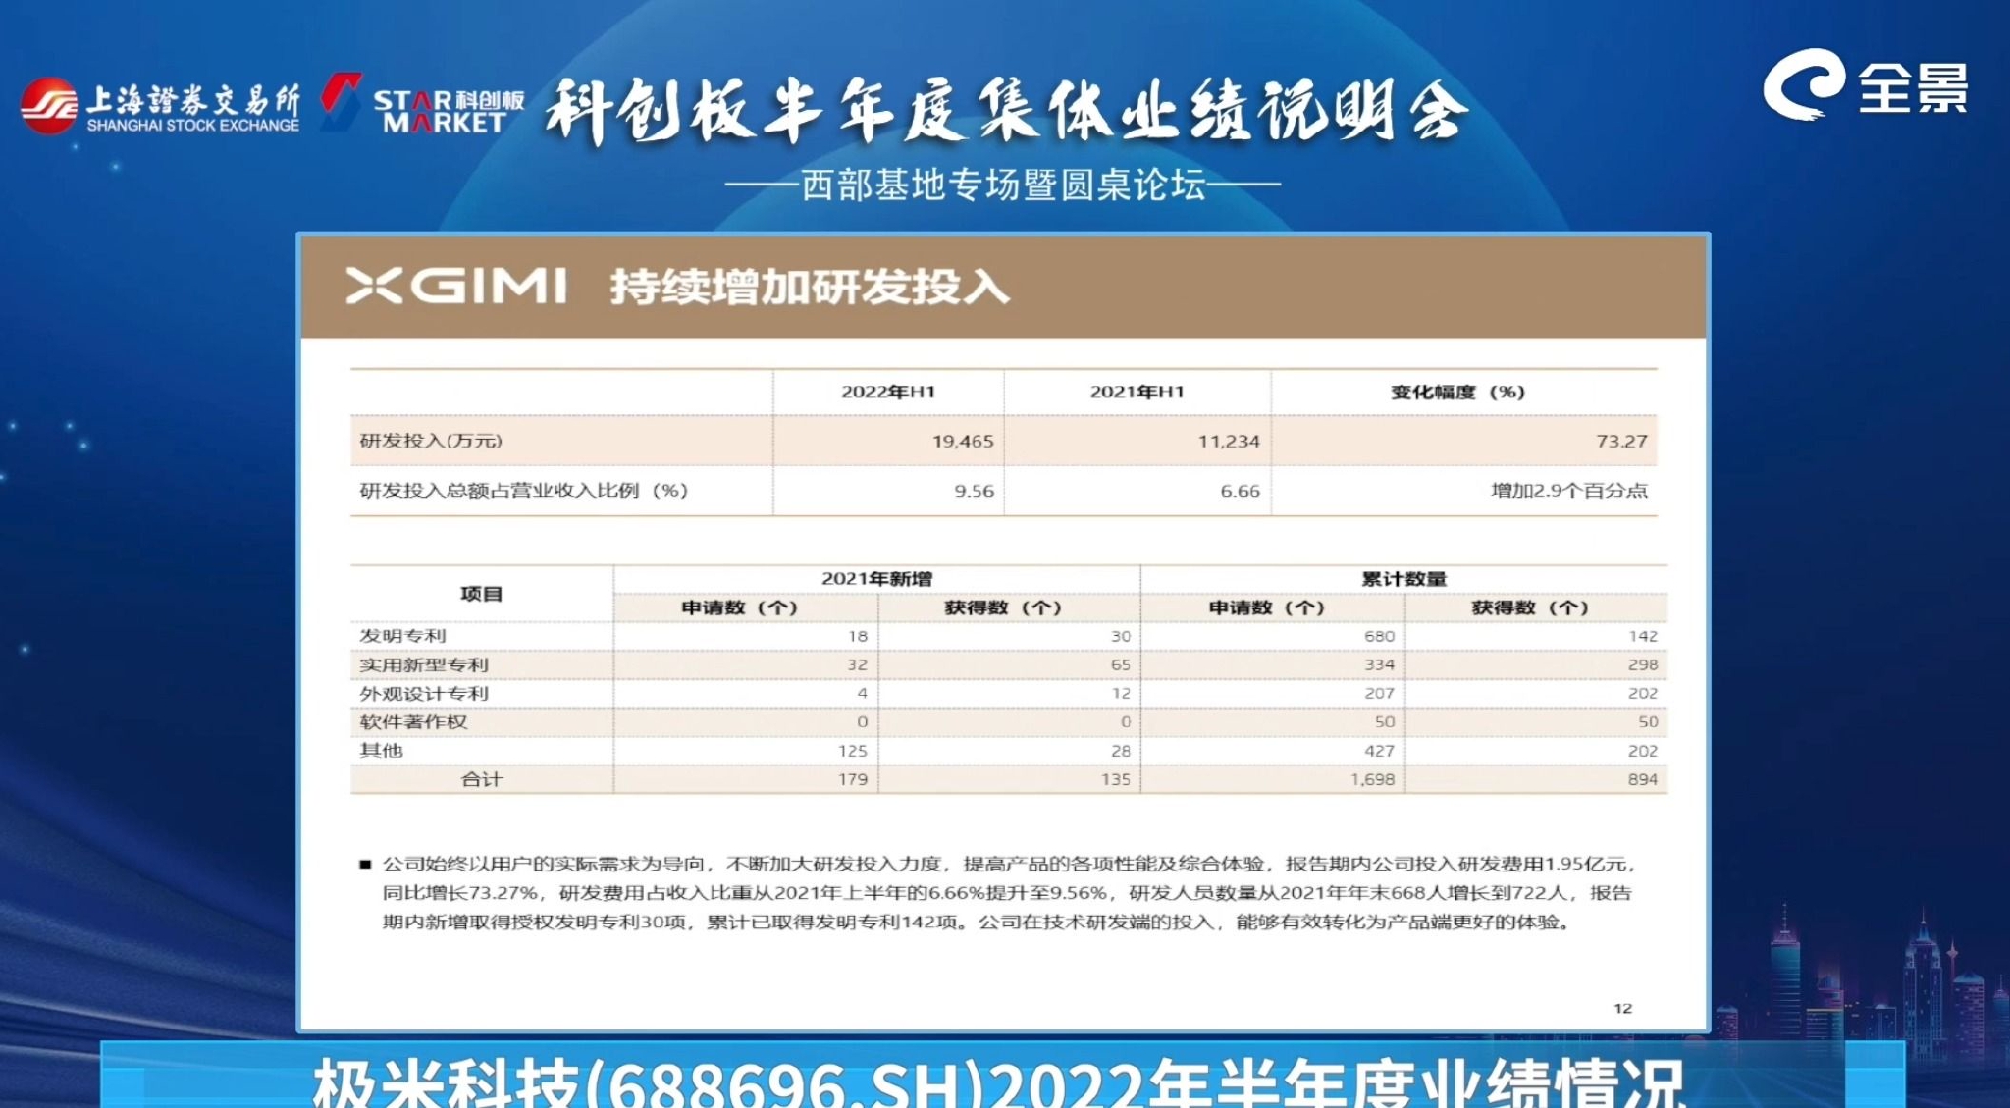The height and width of the screenshot is (1108, 2010).
Task: Click the value 125 in 其他 row
Action: 852,751
